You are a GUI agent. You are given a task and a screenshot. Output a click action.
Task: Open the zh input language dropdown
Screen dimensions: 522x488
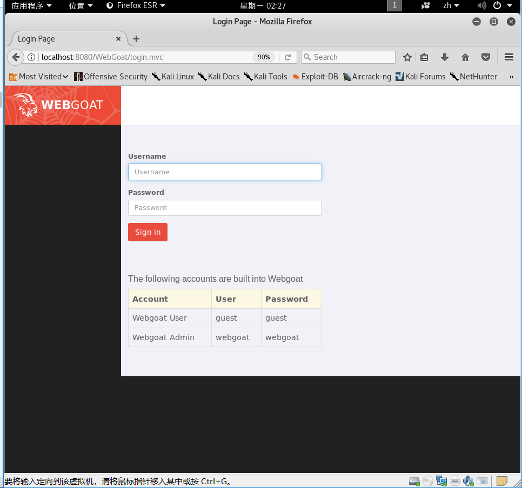(451, 5)
